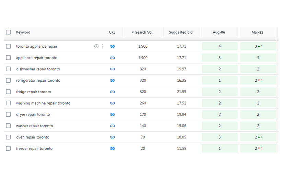Click Mar-22 rank cell for oven repair toronto

point(258,137)
